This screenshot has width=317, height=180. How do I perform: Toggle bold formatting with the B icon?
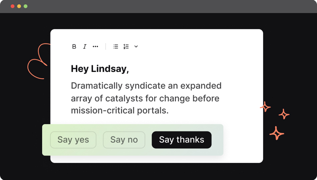tap(74, 47)
